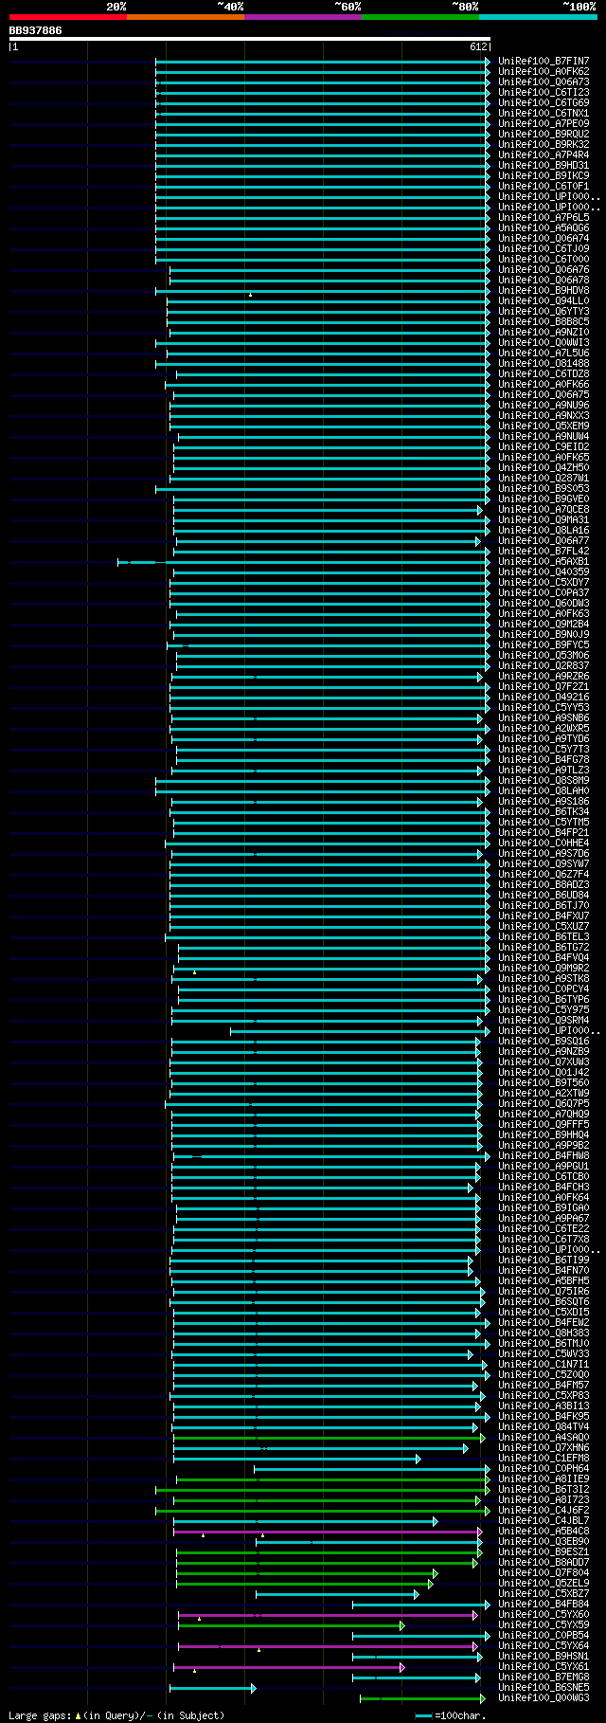Click short cyan bar for B6SNE5
Image resolution: width=606 pixels, height=1723 pixels.
[212, 1688]
